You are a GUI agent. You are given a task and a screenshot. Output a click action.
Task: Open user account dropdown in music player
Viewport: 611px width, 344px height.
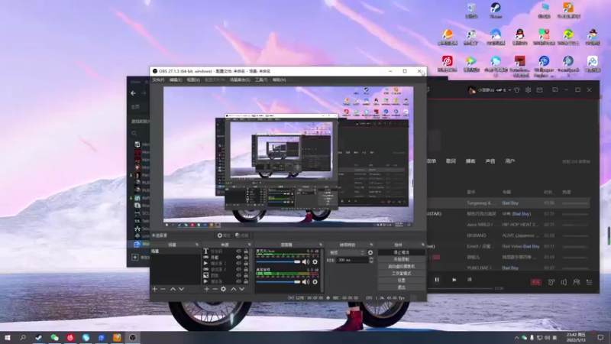(509, 90)
